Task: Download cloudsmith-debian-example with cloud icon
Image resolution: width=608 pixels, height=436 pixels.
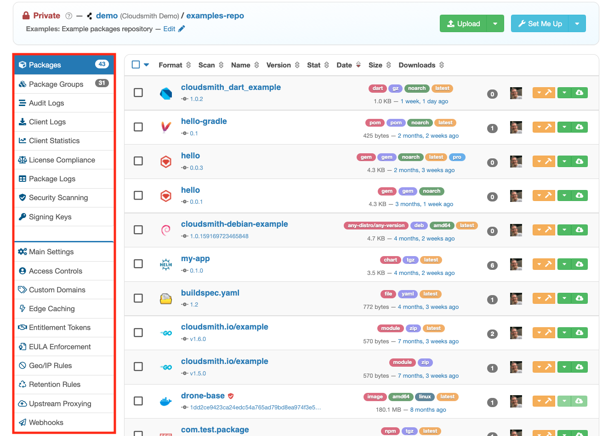Action: pyautogui.click(x=580, y=229)
